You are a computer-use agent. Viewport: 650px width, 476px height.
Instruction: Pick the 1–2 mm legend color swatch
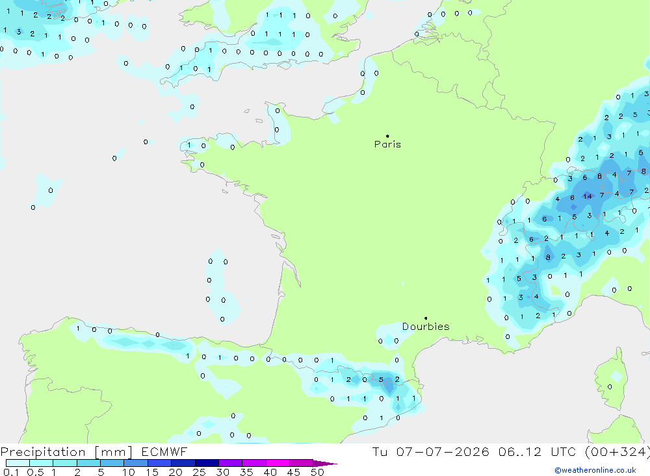(64, 463)
